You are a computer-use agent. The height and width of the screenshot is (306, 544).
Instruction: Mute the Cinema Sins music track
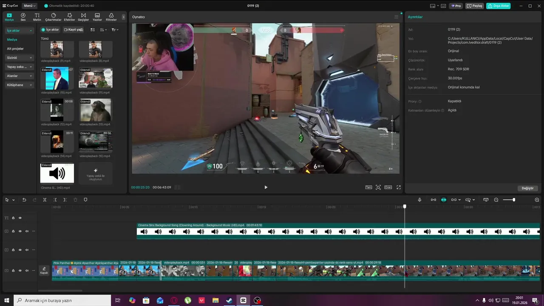point(27,231)
